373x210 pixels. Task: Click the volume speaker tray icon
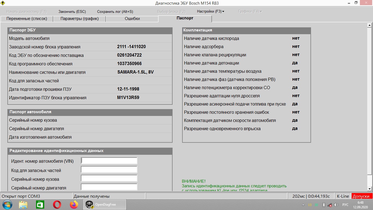click(x=336, y=205)
